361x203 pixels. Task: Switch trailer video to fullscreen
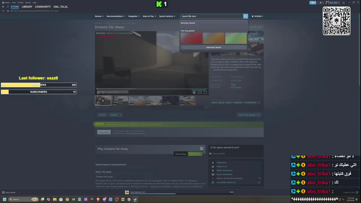pos(205,92)
